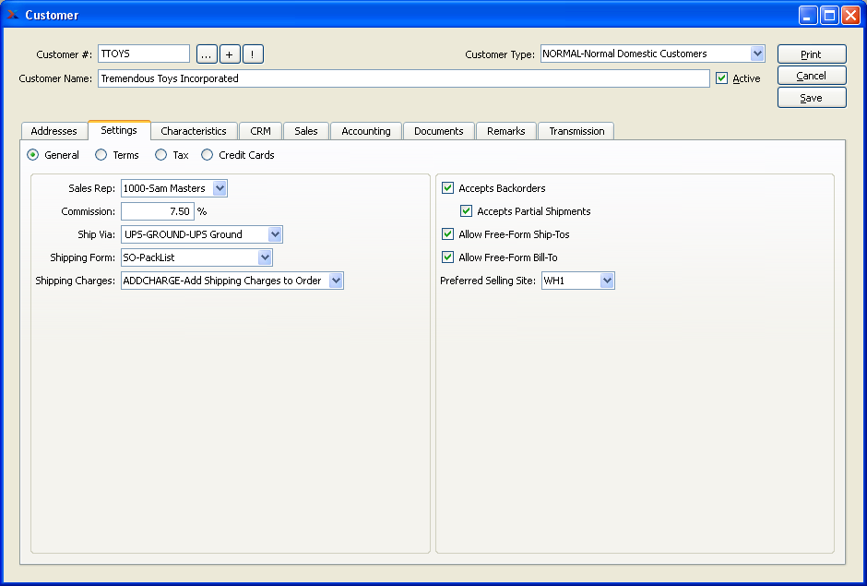Screen dimensions: 867x586
Task: Uncheck Accepts Backorders
Action: pos(448,188)
